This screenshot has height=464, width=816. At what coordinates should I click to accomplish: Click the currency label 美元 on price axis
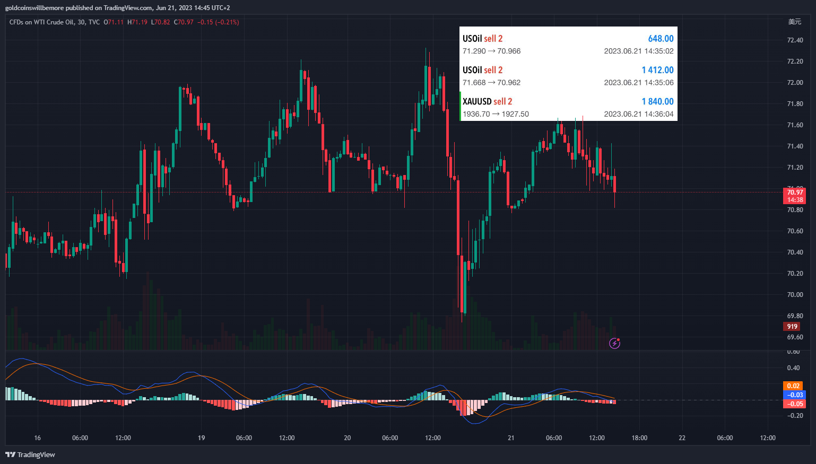[x=794, y=22]
